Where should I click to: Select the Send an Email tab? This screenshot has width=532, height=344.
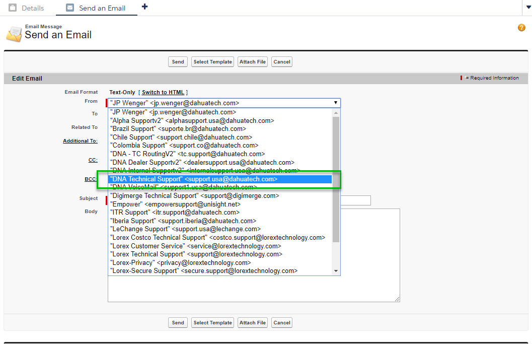(x=96, y=8)
